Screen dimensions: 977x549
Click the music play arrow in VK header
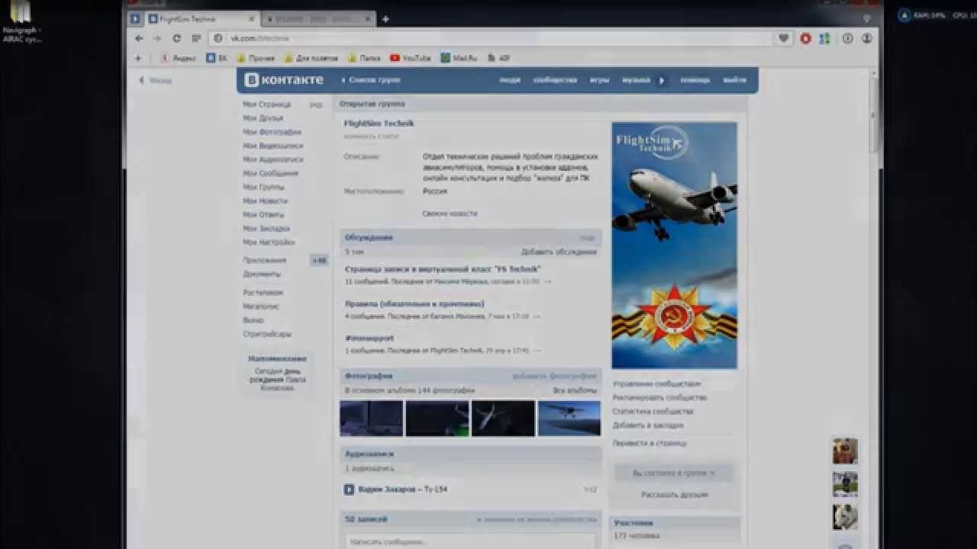(662, 80)
